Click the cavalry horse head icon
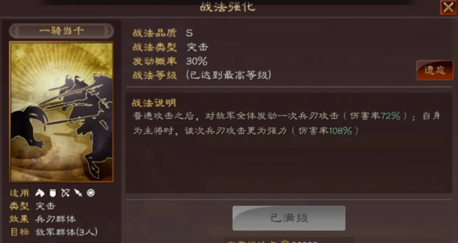 click(x=40, y=193)
